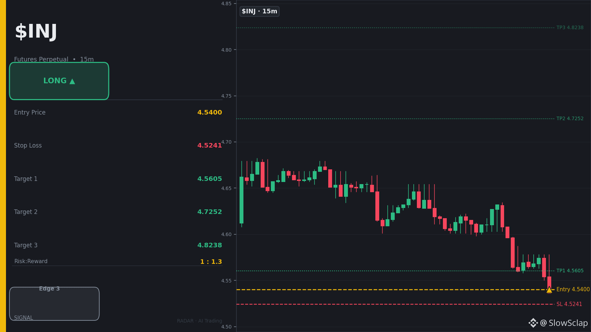
Task: Click the 'SL 4.5241' chart line label
Action: click(x=569, y=304)
